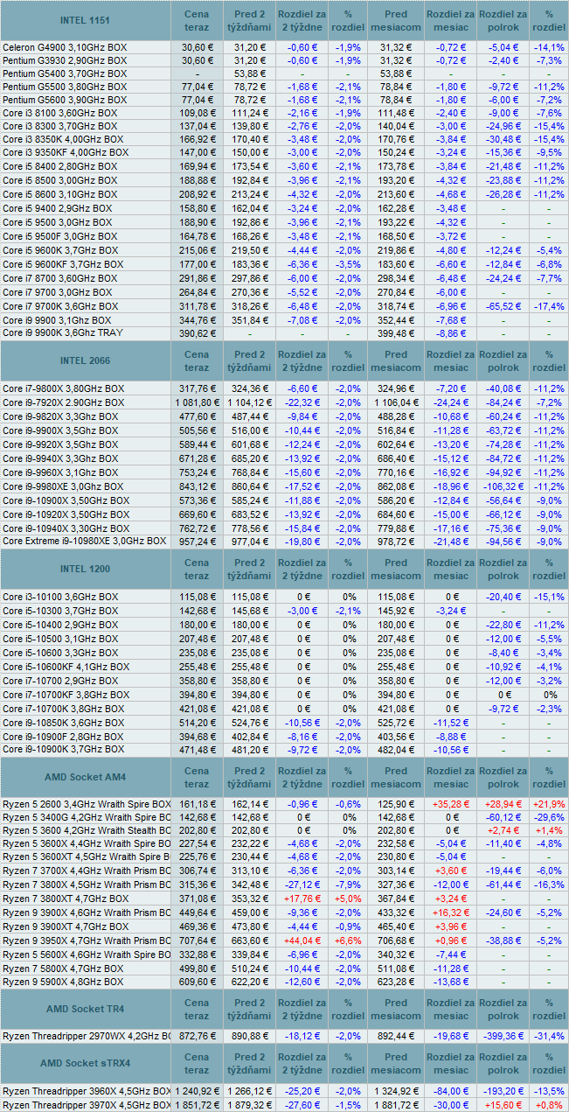Select +35,28 € monthly difference for Ryzen 5 2600
Viewport: 569px width, 1112px height.
(452, 804)
